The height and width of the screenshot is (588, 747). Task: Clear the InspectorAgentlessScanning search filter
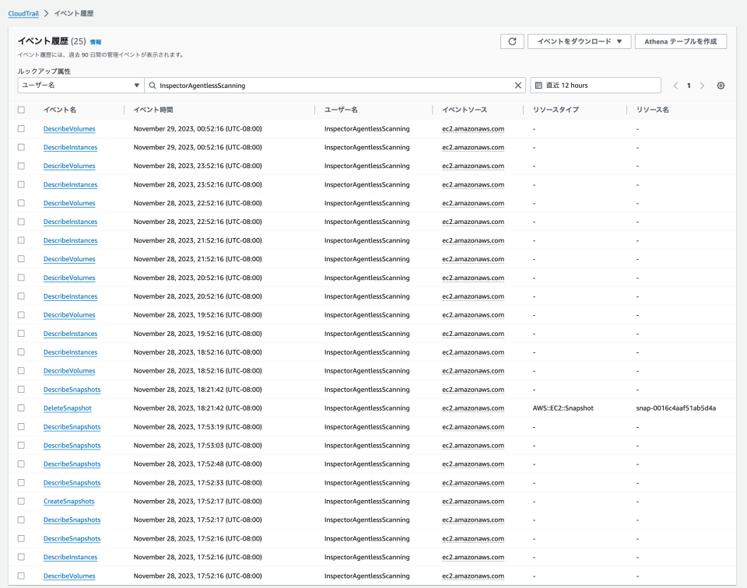(518, 86)
